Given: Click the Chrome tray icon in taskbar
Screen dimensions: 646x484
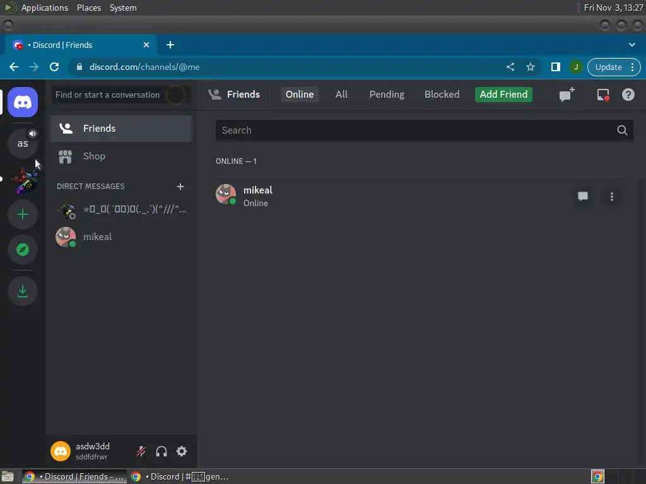Looking at the screenshot, I should (x=597, y=476).
